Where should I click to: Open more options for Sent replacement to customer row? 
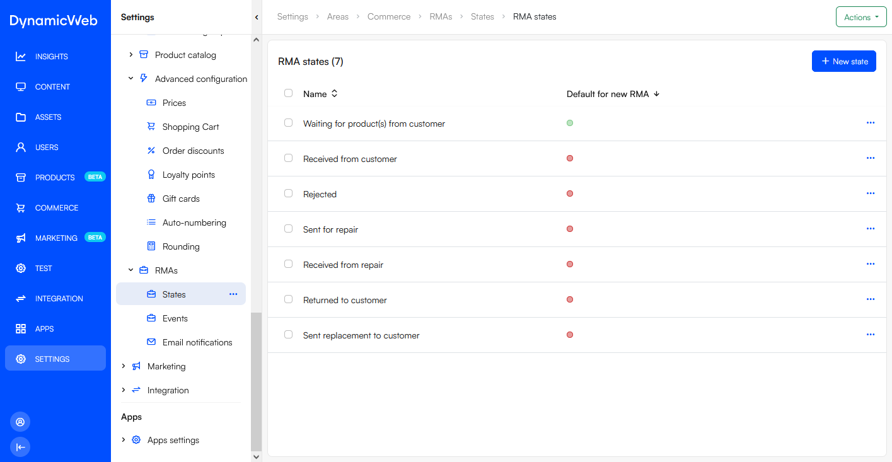(x=871, y=335)
